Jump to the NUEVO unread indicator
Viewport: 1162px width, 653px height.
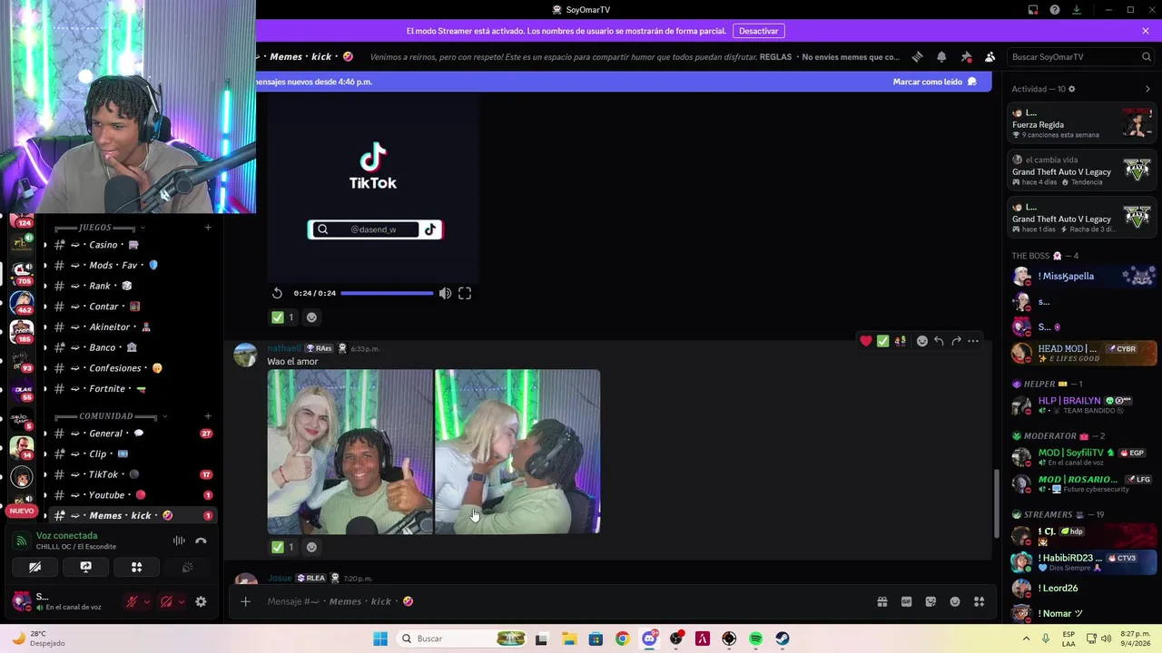(x=21, y=511)
